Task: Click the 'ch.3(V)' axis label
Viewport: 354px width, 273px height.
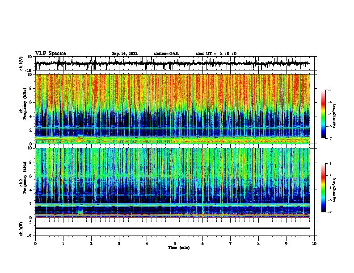Action: point(21,229)
